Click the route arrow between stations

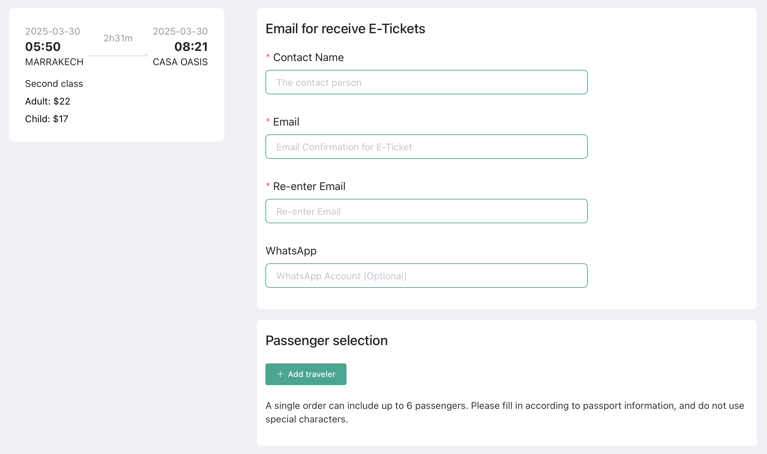118,55
